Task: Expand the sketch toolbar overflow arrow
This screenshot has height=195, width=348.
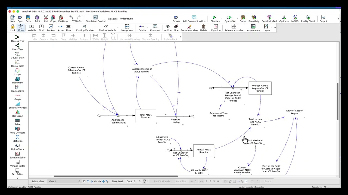Action: pyautogui.click(x=275, y=28)
